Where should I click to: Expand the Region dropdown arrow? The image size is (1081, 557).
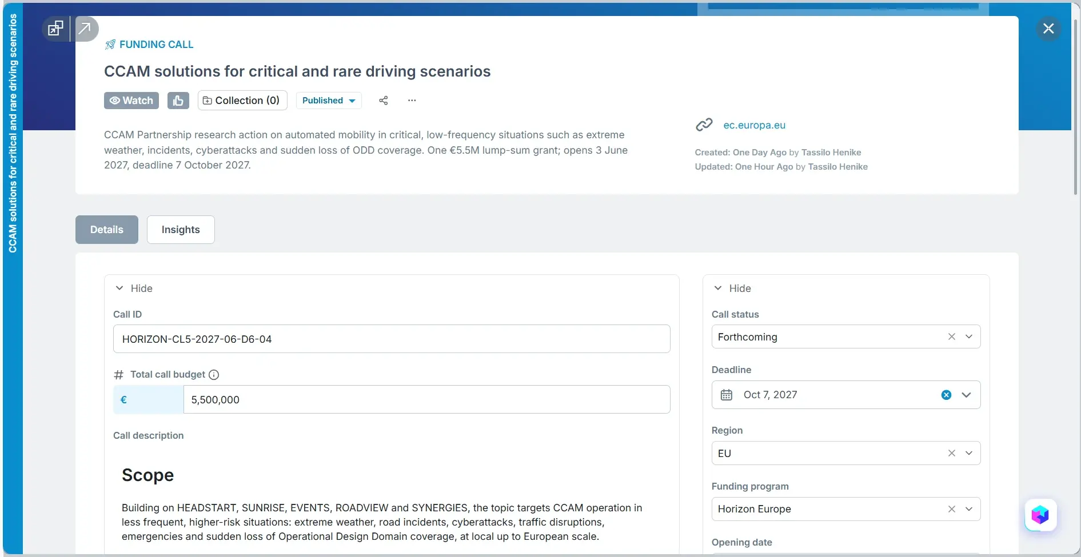coord(969,453)
